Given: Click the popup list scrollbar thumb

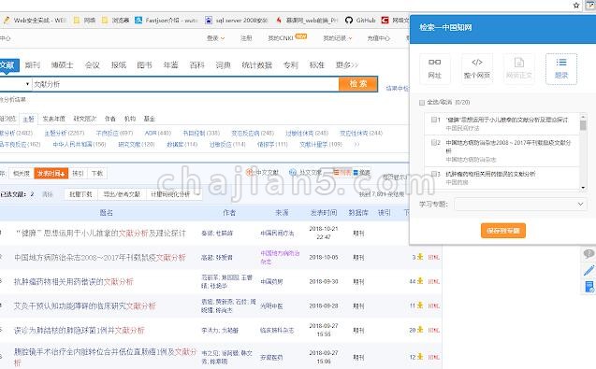Looking at the screenshot, I should click(x=583, y=125).
